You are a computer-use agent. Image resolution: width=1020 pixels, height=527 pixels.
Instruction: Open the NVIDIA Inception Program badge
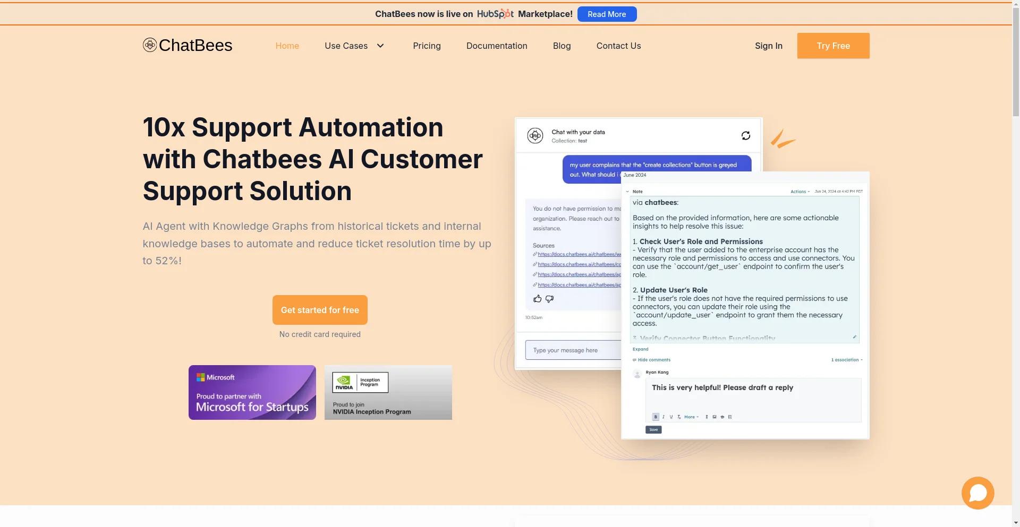click(x=388, y=392)
